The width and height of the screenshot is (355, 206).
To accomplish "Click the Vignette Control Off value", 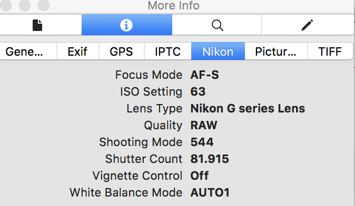I will pos(200,176).
